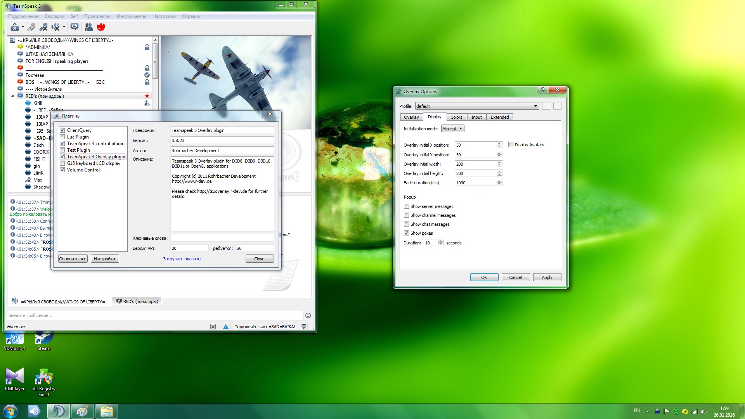
Task: Enable the Lua Plugin checkbox
Action: [x=62, y=137]
